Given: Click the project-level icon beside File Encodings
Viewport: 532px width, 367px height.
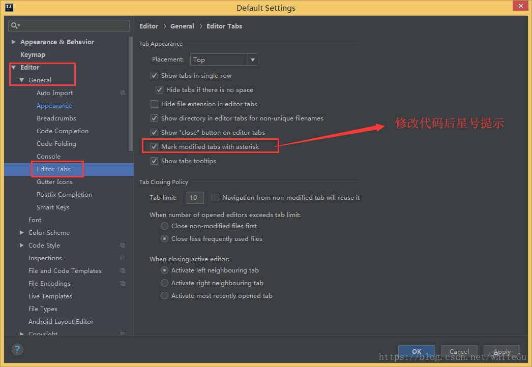Looking at the screenshot, I should point(123,284).
